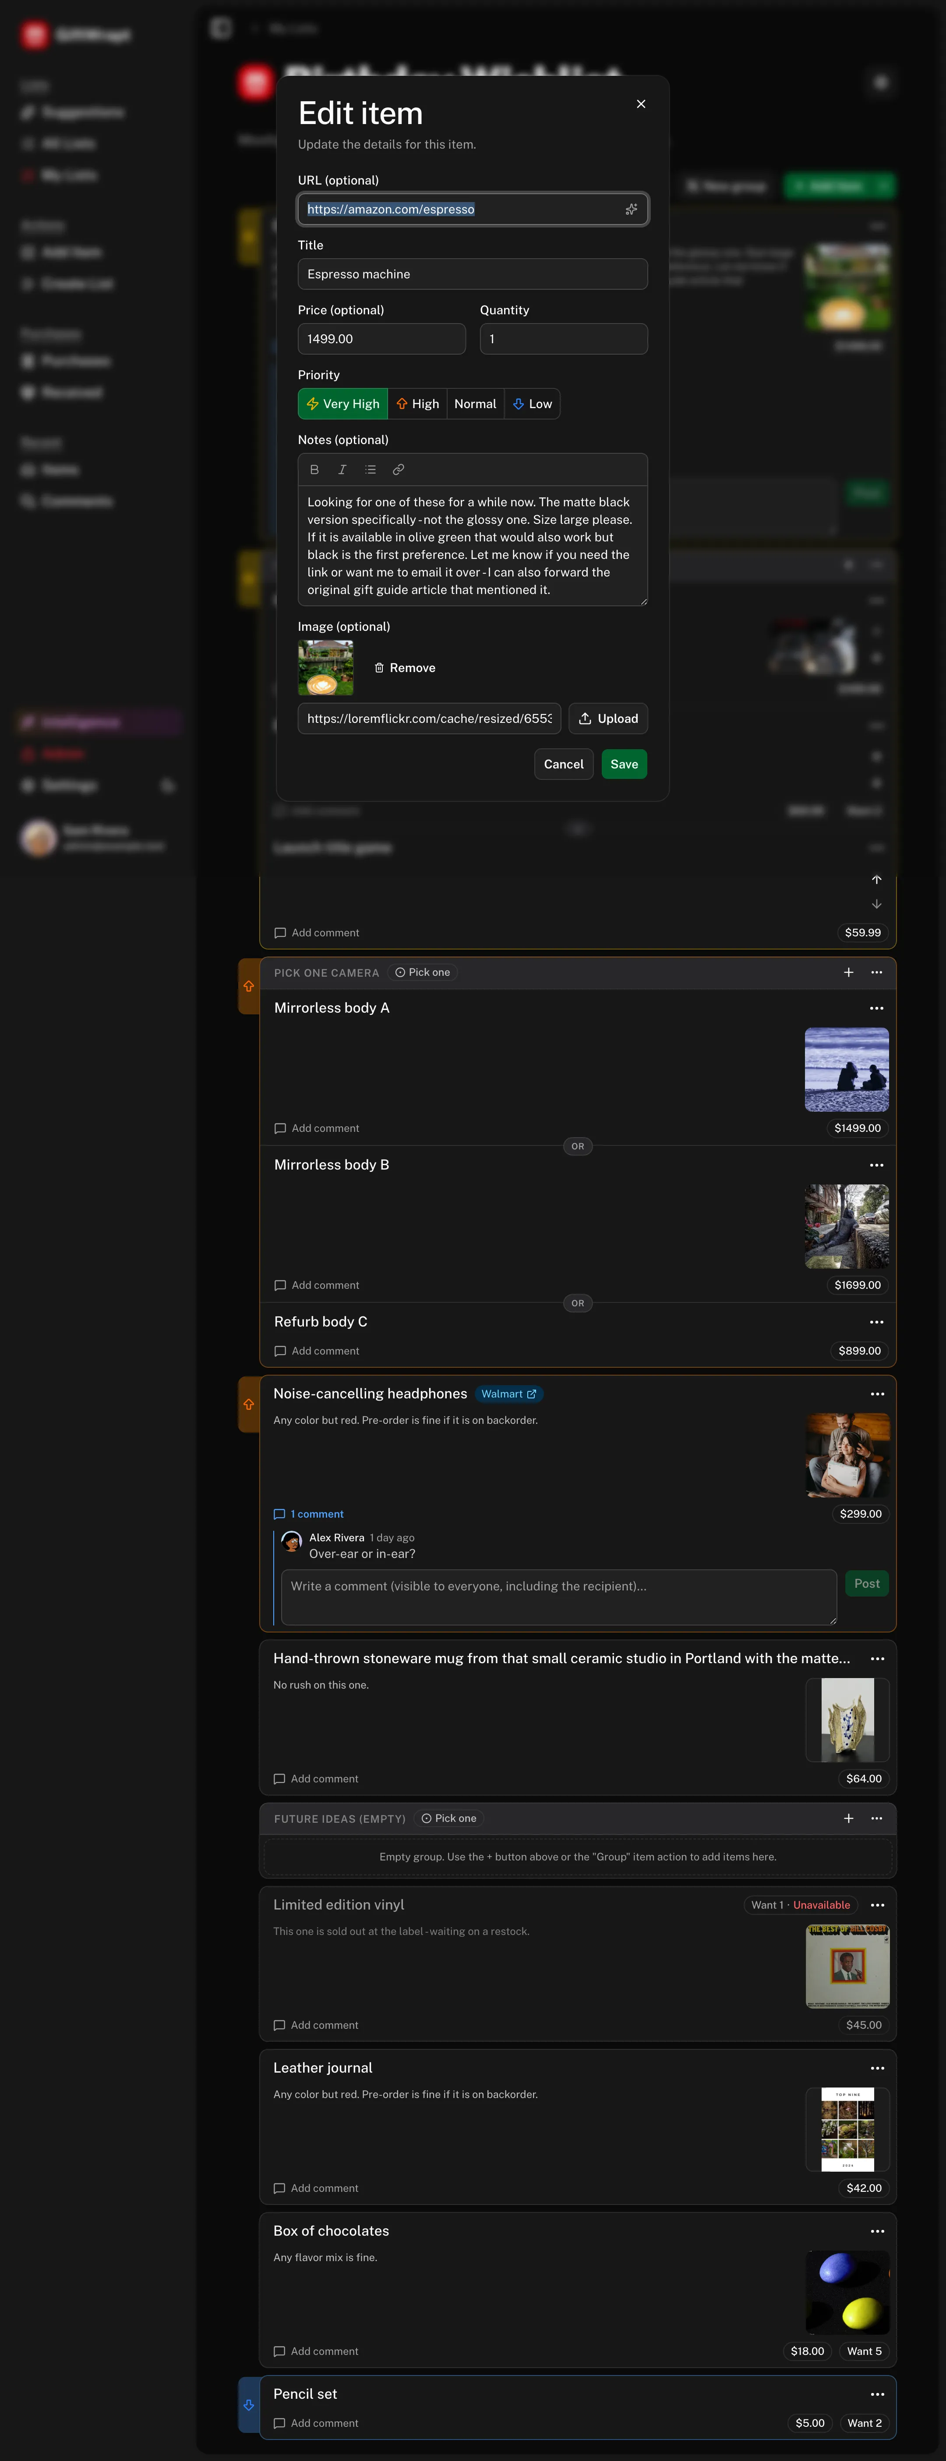Toggle bold formatting in notes
Image resolution: width=946 pixels, height=2461 pixels.
coord(314,470)
